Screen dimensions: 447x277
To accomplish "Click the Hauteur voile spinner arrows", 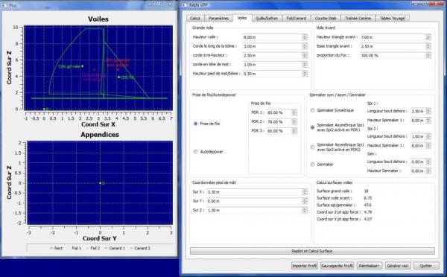I will pos(305,37).
